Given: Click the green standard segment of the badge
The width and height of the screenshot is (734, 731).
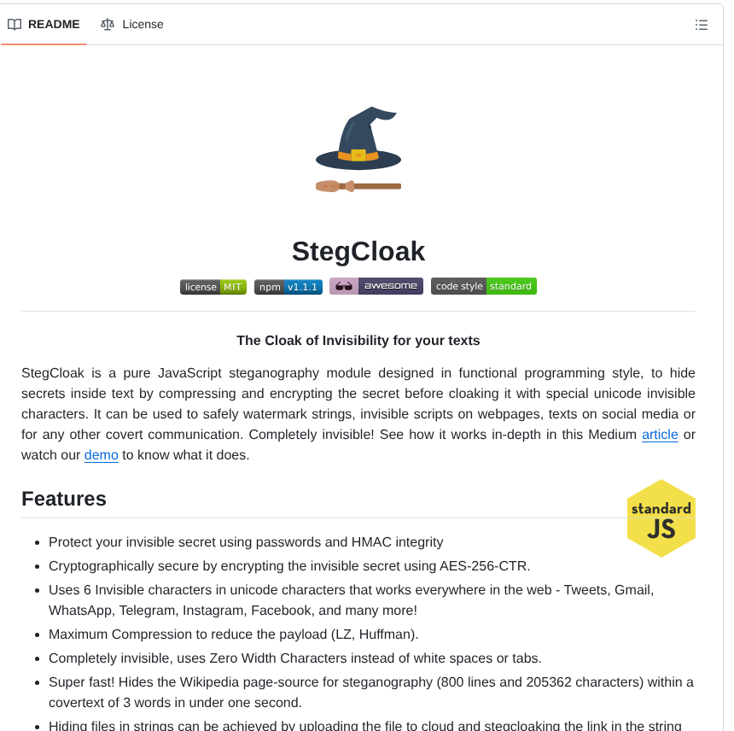Looking at the screenshot, I should pos(511,286).
